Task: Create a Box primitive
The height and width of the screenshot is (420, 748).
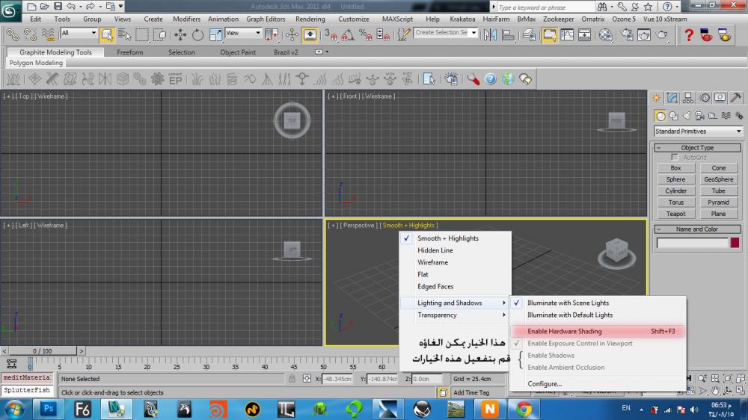Action: click(675, 168)
